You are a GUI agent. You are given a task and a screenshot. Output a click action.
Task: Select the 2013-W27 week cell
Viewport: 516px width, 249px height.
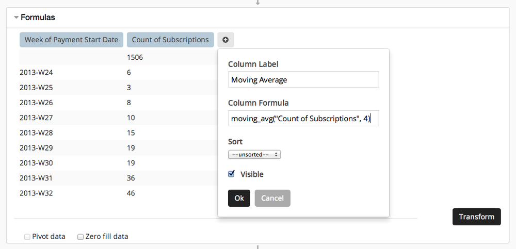tap(36, 118)
